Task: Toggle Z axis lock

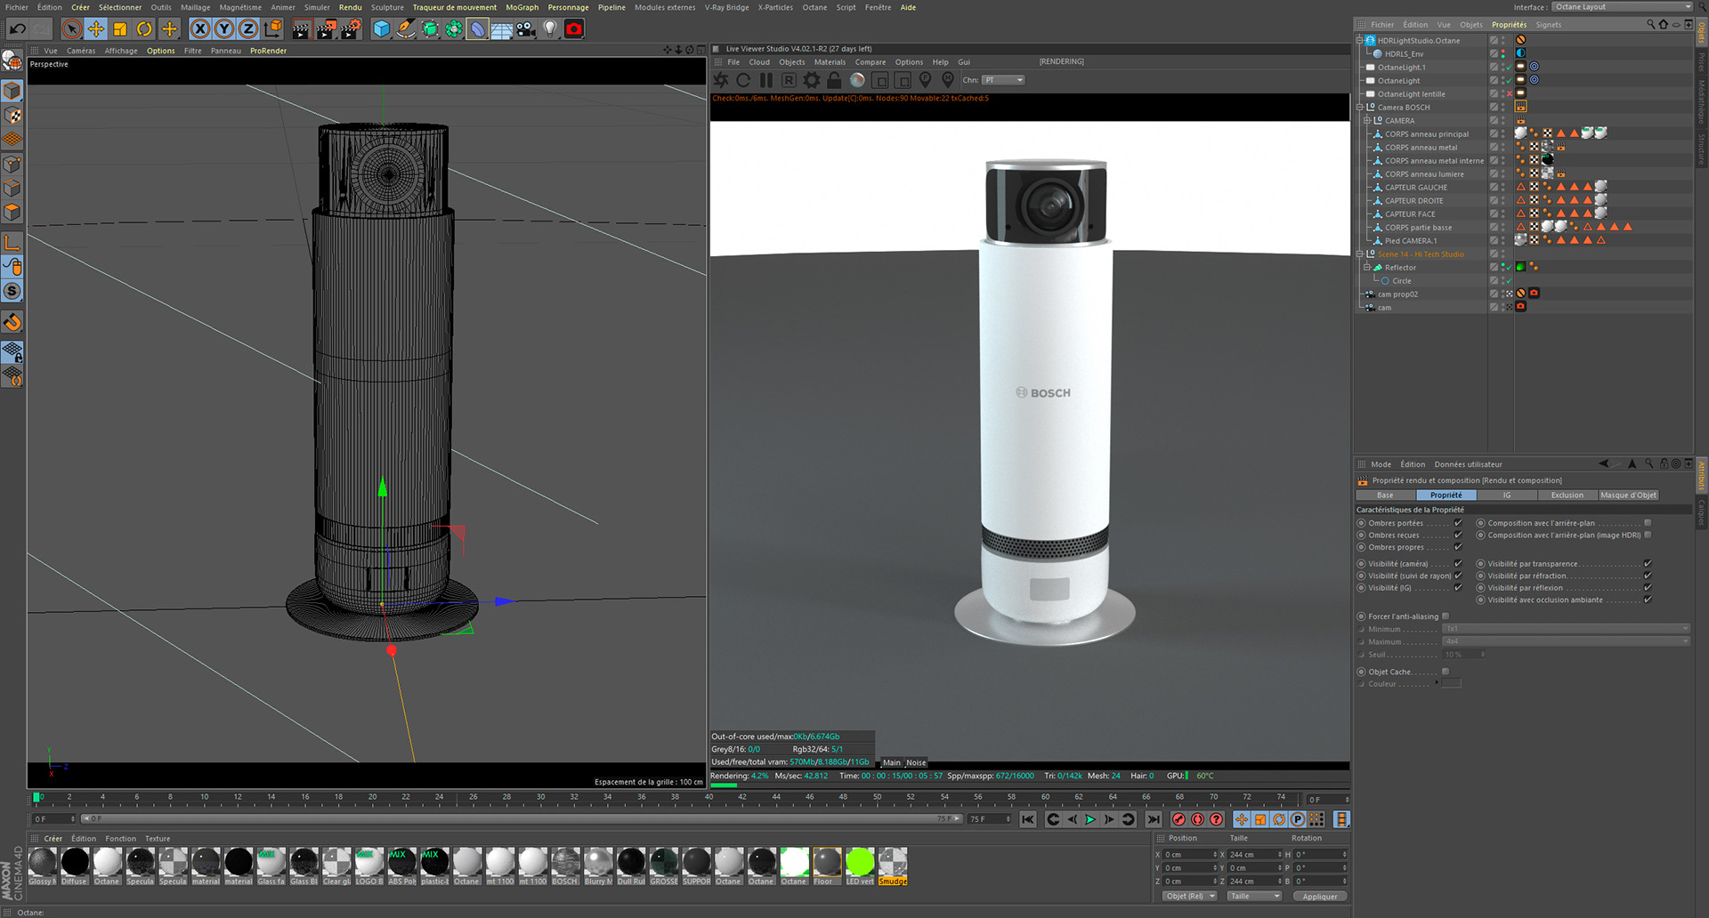Action: 248,29
